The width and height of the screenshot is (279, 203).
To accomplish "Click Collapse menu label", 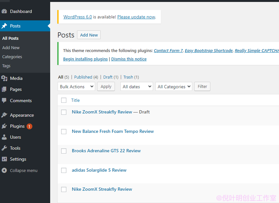I will click(24, 170).
